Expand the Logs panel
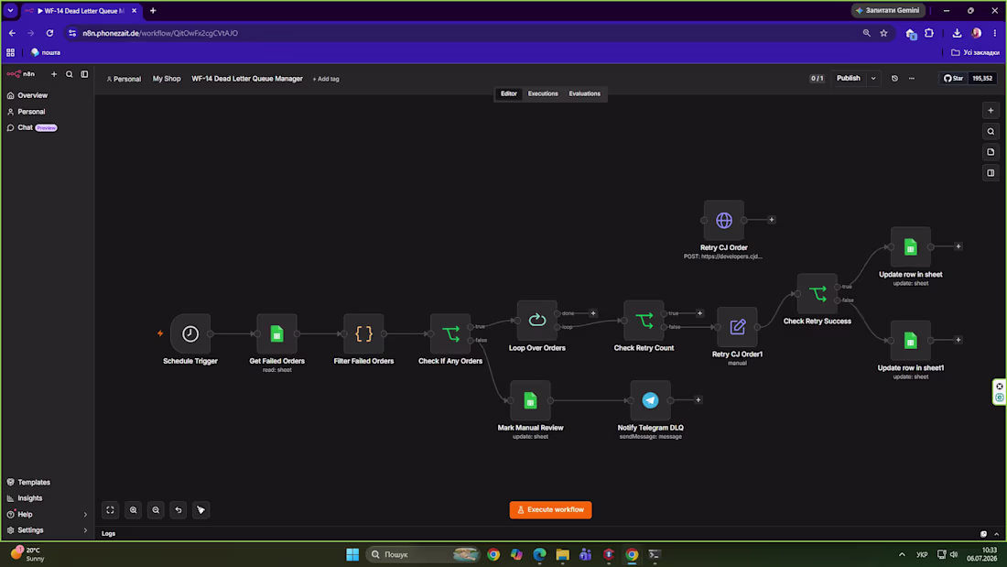 (996, 534)
